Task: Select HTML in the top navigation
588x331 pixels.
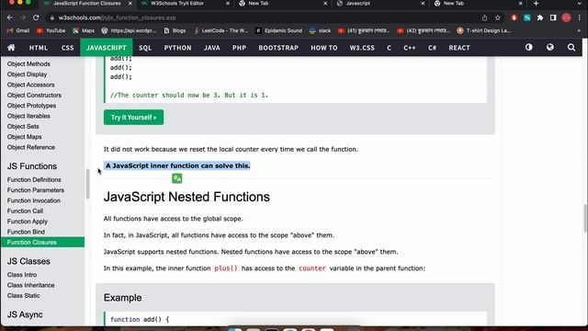Action: tap(39, 48)
